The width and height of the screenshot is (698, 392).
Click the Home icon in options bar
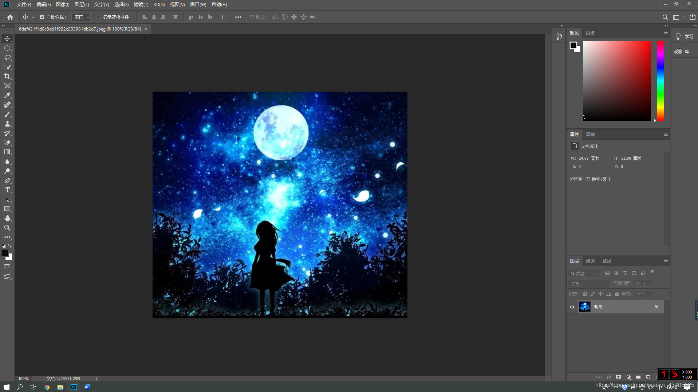(x=10, y=17)
